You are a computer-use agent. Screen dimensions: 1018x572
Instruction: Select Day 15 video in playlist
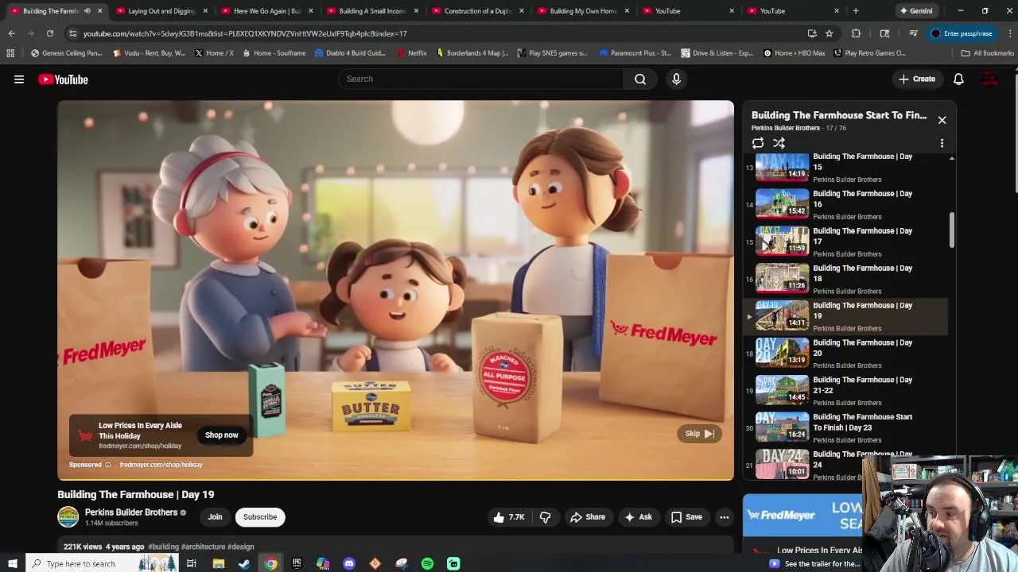[x=847, y=167]
